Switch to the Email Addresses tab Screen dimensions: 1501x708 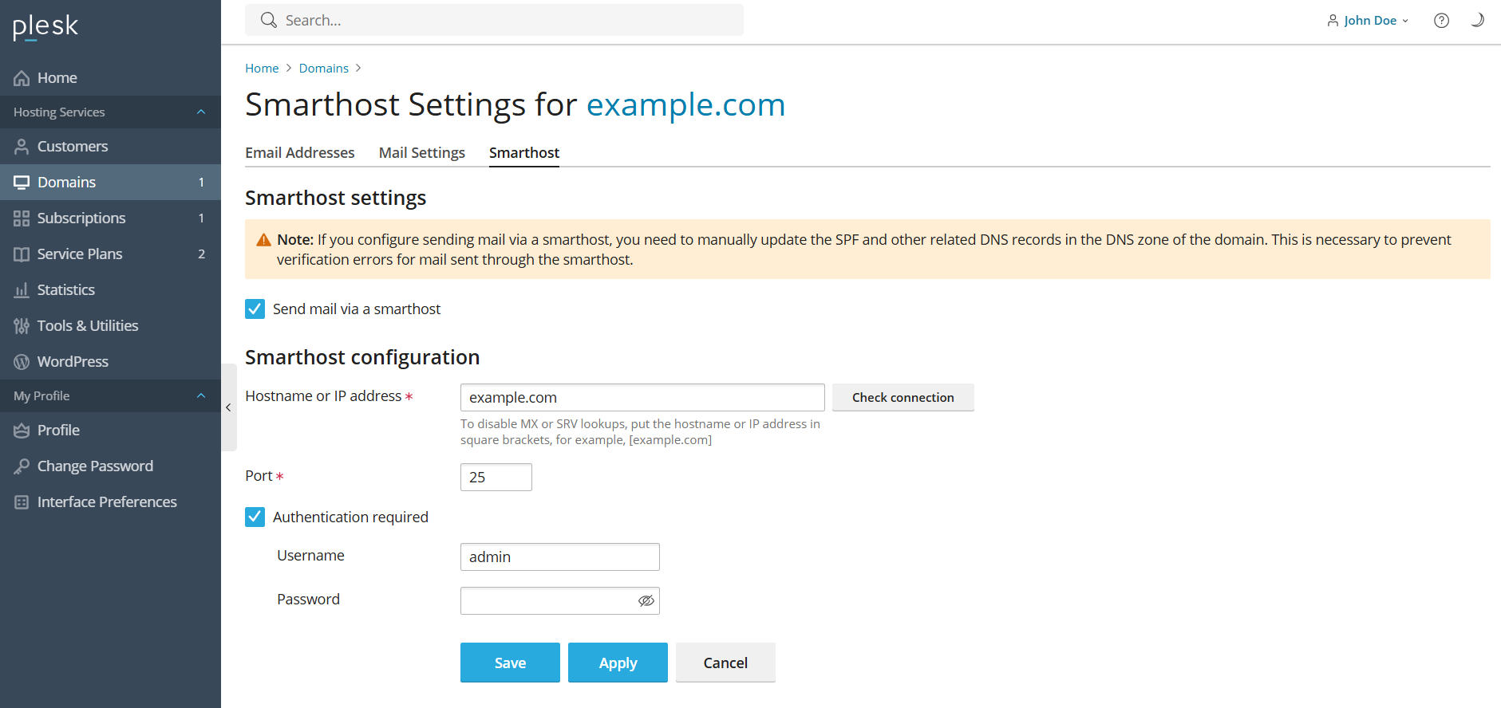pyautogui.click(x=299, y=152)
